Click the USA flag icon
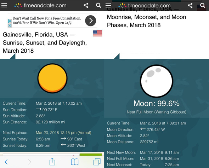The image size is (209, 168). [x=97, y=33]
